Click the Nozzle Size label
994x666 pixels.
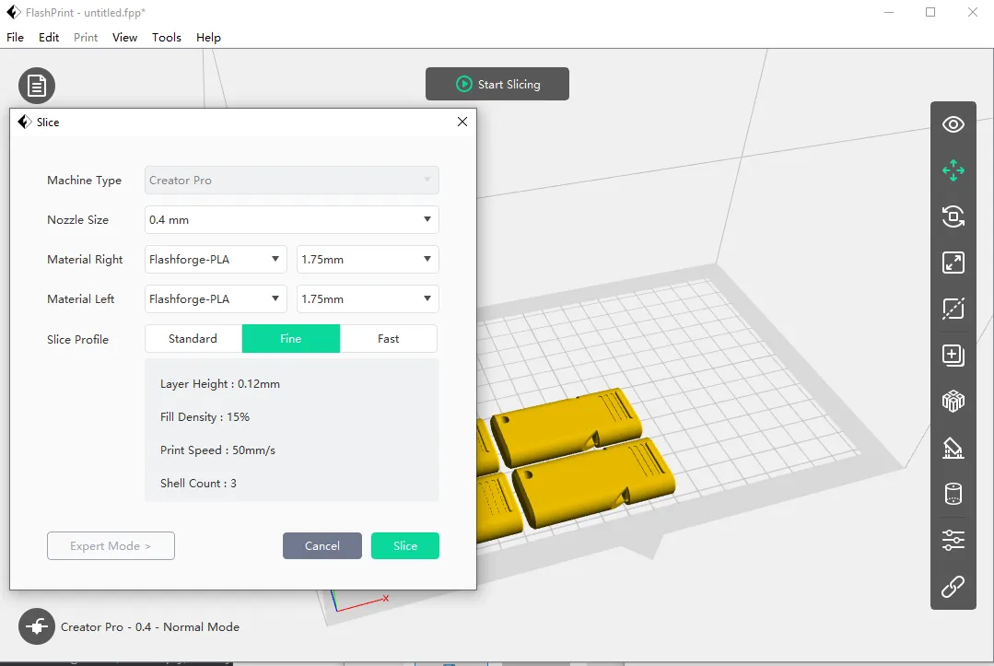tap(78, 220)
